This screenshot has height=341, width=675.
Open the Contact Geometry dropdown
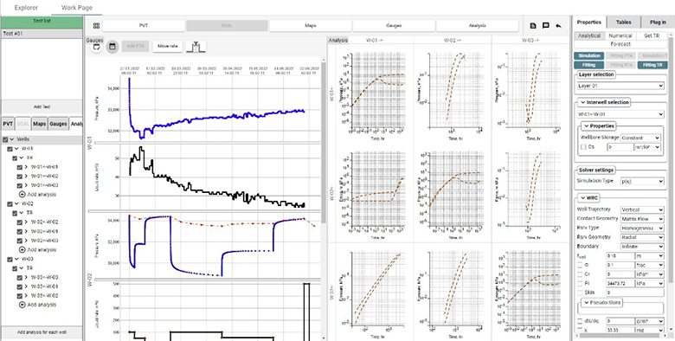[x=642, y=219]
